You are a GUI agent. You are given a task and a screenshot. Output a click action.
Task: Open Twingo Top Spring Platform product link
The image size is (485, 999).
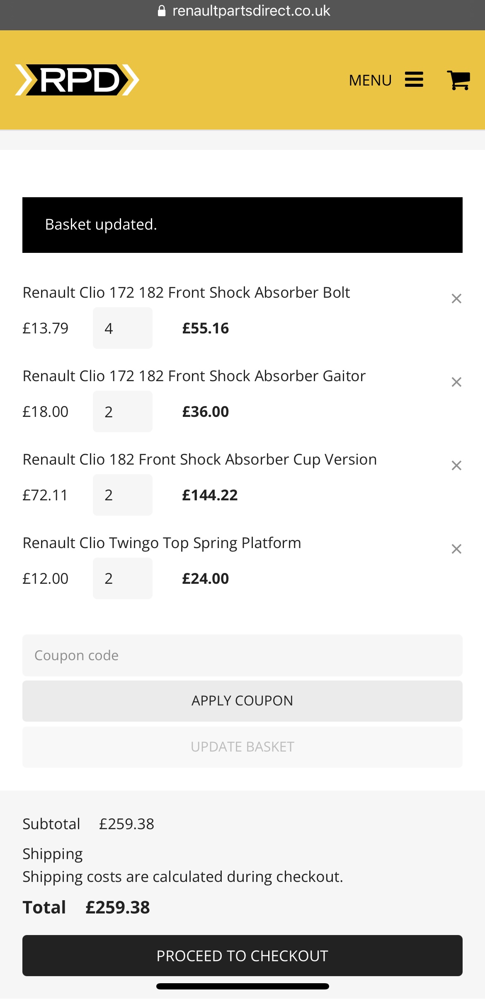click(x=162, y=543)
